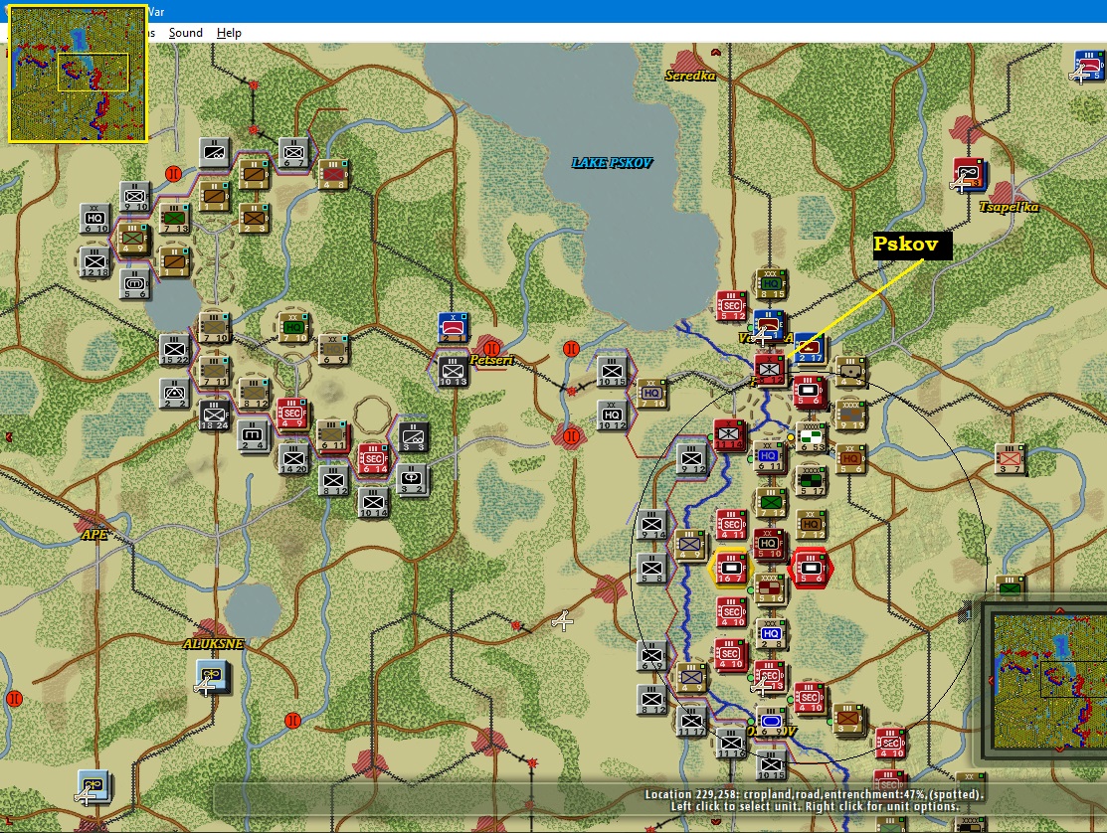Select the blue unit in the top-right corner
Image resolution: width=1107 pixels, height=833 pixels.
click(1089, 66)
